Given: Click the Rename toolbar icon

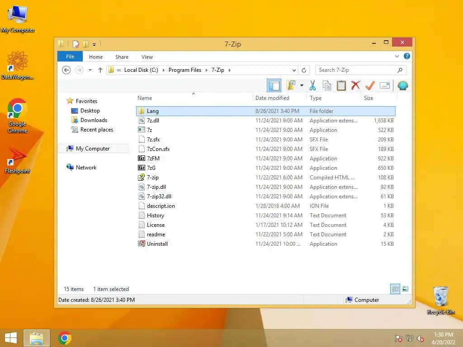Looking at the screenshot, I should 384,85.
